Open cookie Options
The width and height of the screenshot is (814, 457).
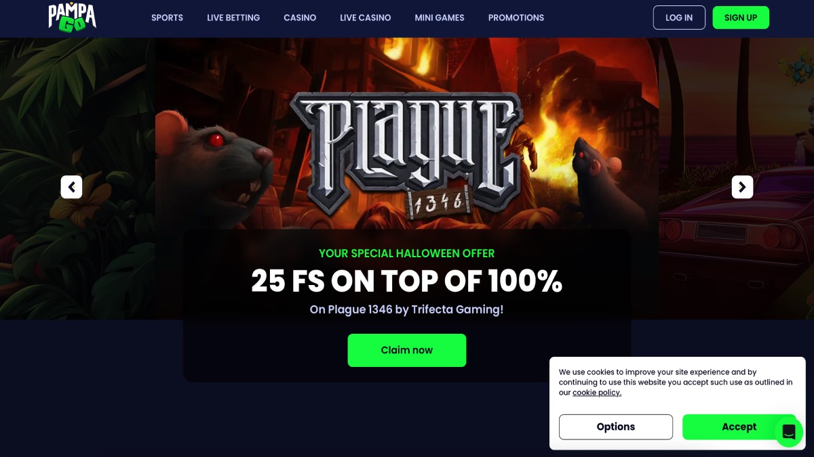(616, 427)
